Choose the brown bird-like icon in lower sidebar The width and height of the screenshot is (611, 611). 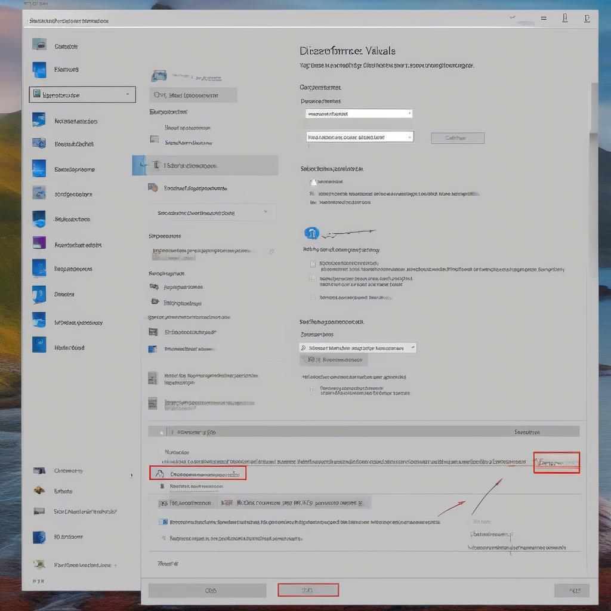[39, 490]
